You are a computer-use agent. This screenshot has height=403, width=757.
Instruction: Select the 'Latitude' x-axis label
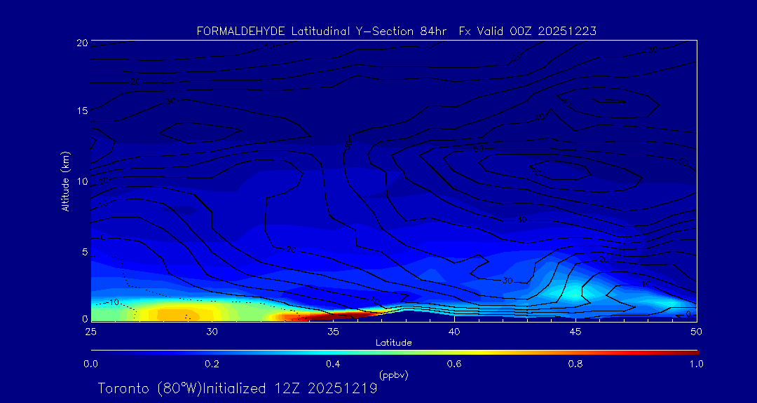(393, 343)
